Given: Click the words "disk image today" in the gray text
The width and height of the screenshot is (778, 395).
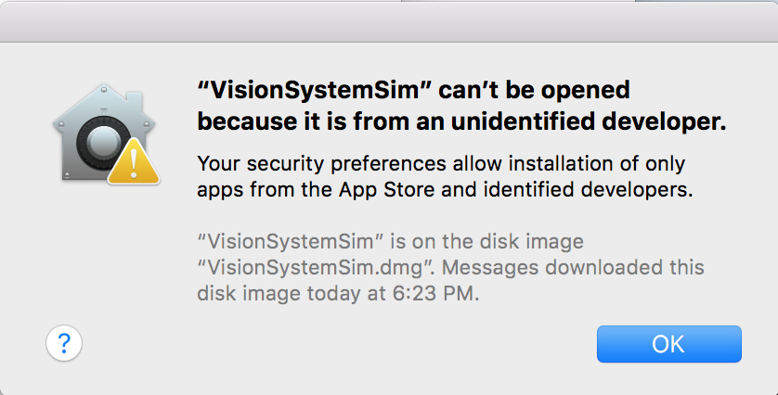Looking at the screenshot, I should coord(279,294).
